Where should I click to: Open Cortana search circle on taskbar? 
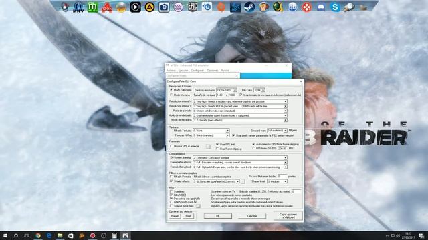pyautogui.click(x=16, y=235)
